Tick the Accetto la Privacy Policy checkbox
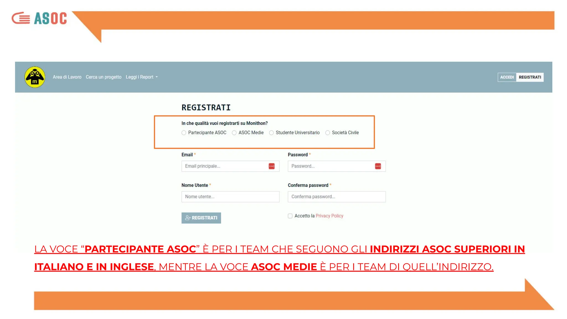 coord(290,216)
